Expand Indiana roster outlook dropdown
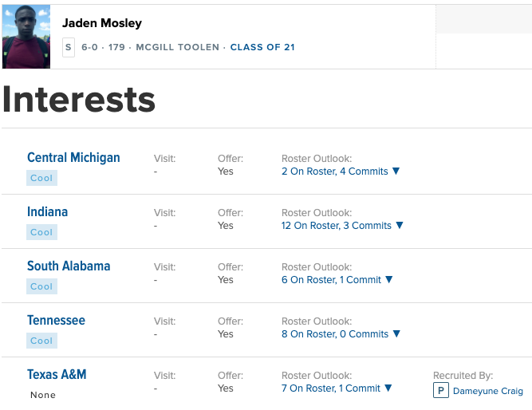 click(343, 226)
